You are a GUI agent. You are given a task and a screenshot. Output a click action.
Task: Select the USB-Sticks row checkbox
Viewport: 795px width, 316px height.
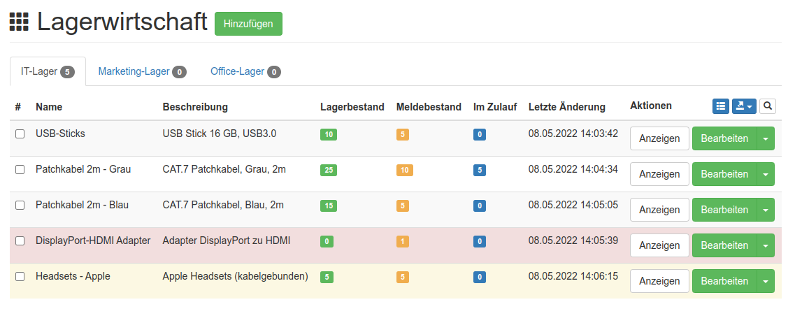pos(20,134)
